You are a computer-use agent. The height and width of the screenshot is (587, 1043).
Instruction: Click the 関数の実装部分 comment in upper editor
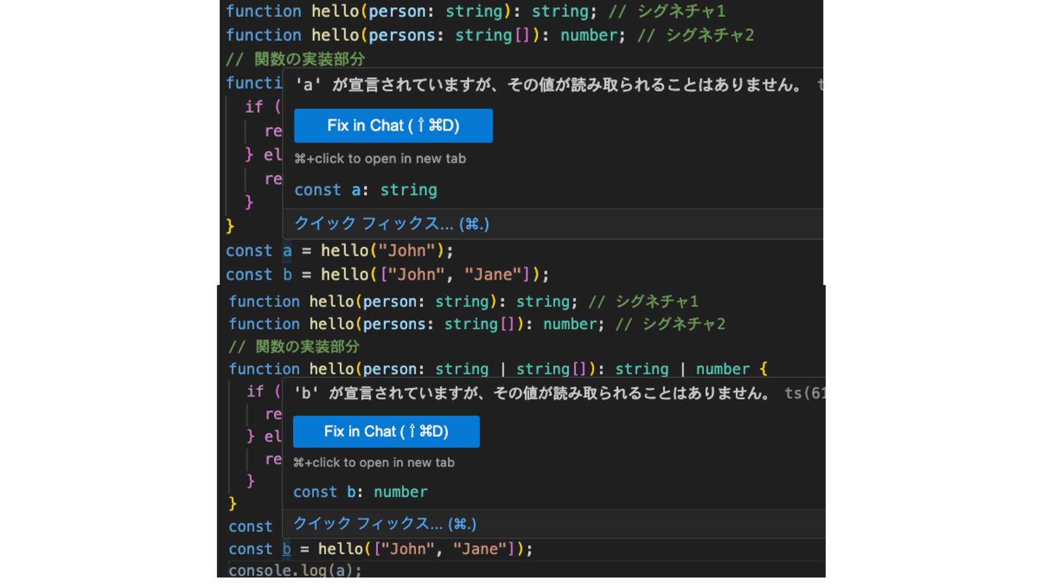coord(309,59)
